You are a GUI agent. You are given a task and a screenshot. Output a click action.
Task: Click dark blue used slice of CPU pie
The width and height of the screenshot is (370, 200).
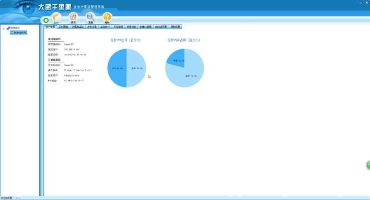point(117,68)
